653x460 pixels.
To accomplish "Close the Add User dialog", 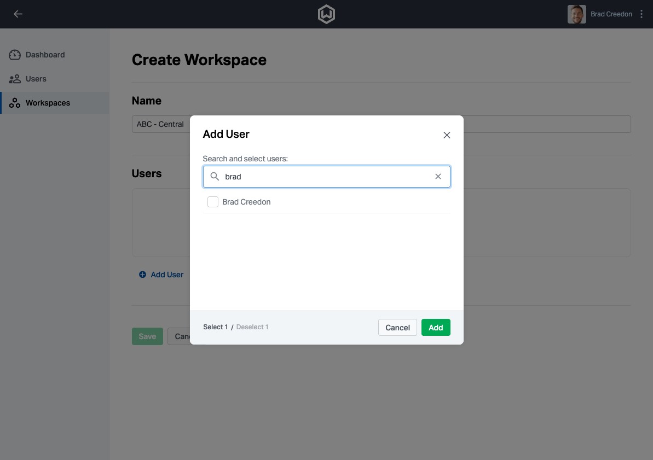I will point(447,135).
